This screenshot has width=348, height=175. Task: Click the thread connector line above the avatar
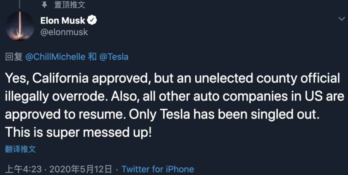point(20,4)
